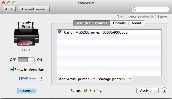Click the License button
The image size is (172, 99).
tap(27, 90)
